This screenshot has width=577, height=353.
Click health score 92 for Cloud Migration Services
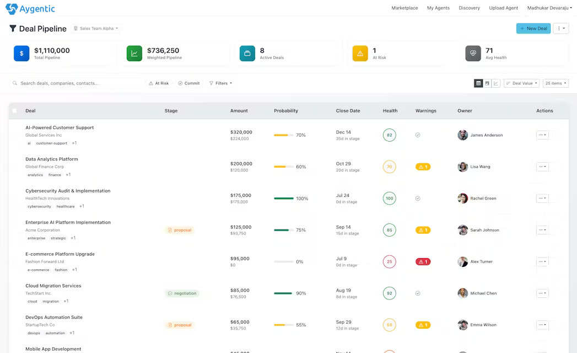pos(389,293)
